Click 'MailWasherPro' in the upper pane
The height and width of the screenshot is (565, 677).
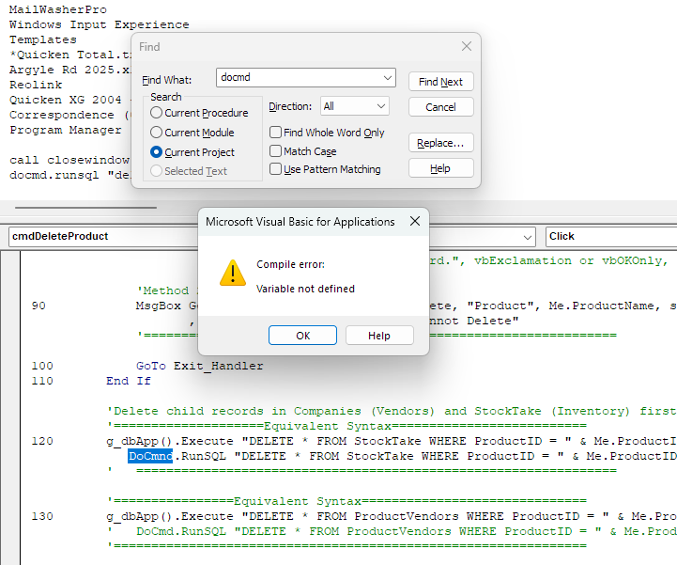pos(58,9)
